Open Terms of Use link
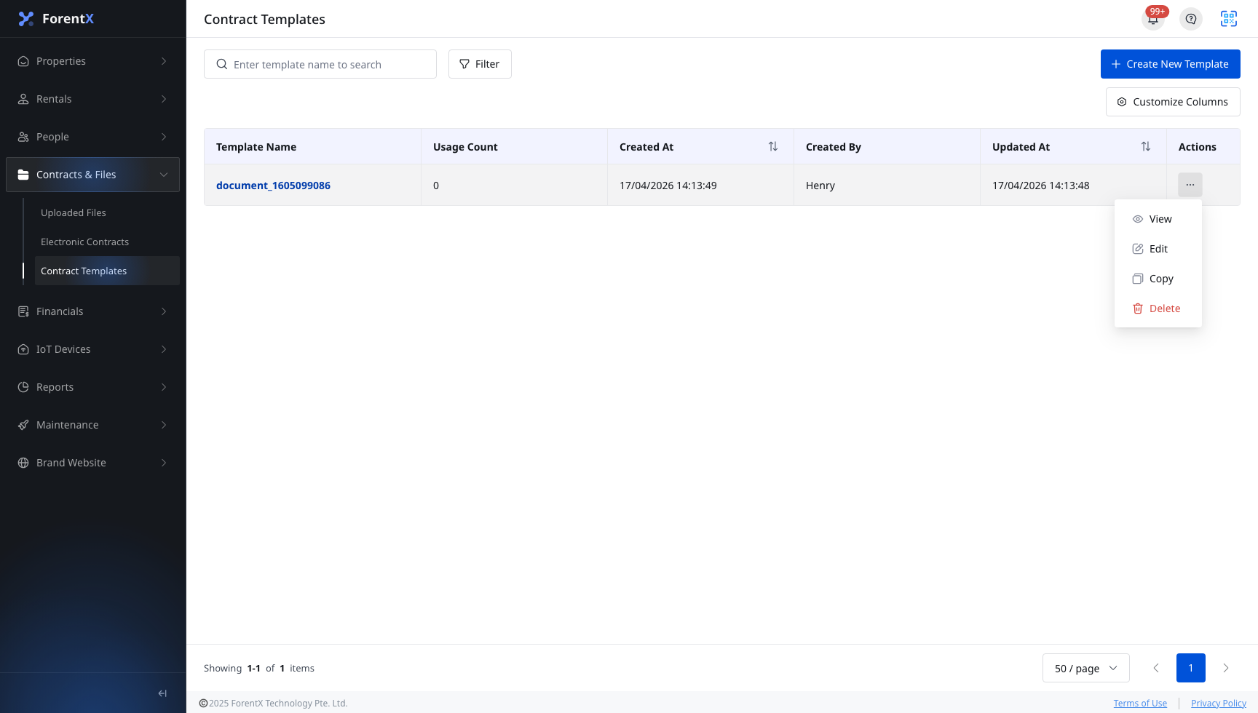The height and width of the screenshot is (713, 1258). click(x=1140, y=704)
